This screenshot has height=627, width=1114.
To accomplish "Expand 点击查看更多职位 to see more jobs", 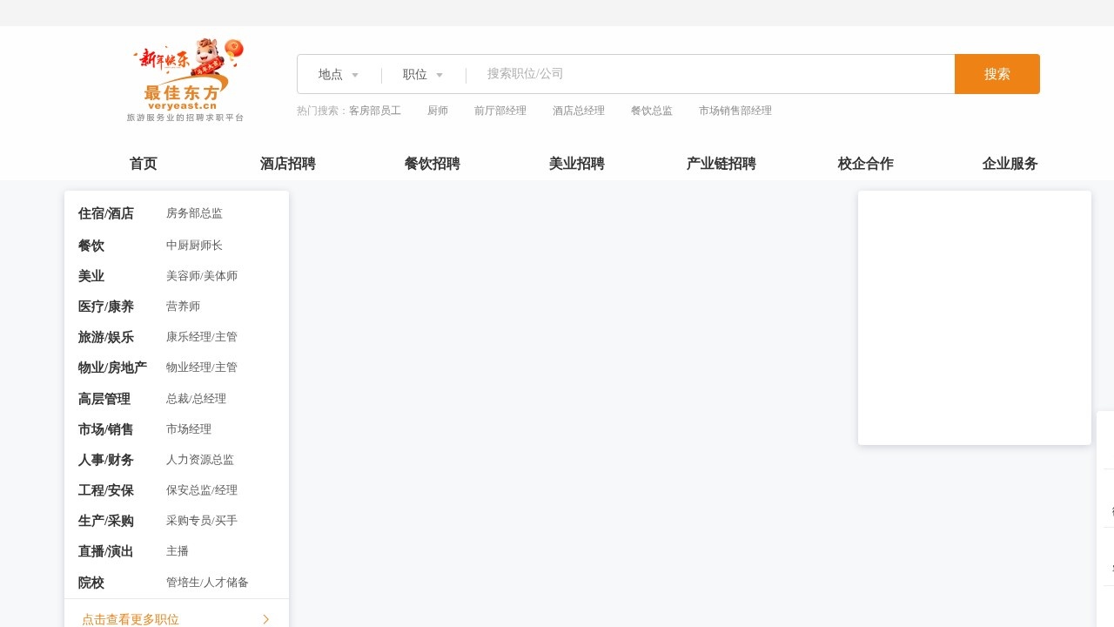I will (x=130, y=619).
